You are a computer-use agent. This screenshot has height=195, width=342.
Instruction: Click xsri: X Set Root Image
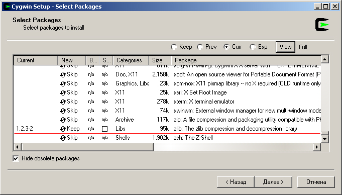[200, 92]
